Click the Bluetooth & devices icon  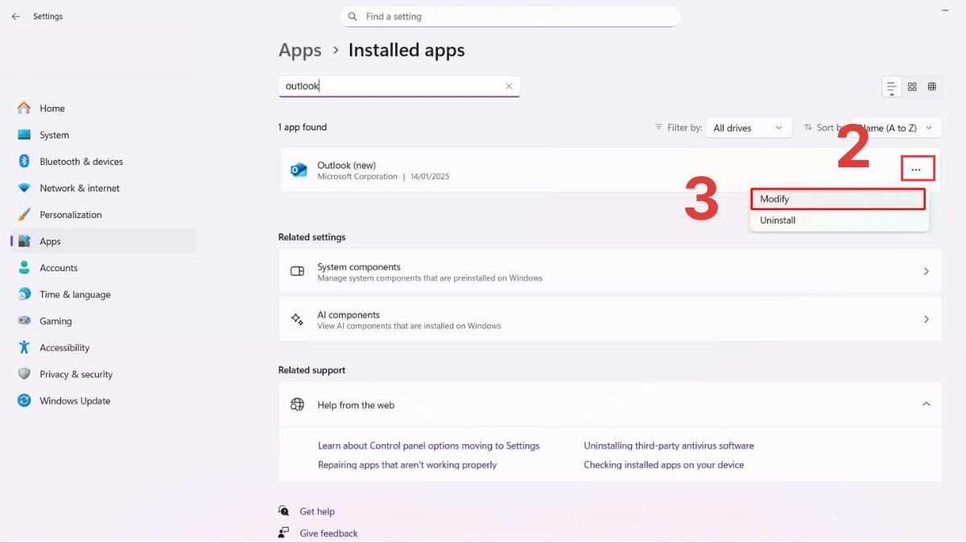tap(24, 162)
